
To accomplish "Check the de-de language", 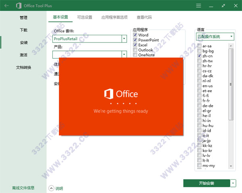I will pos(199,105).
